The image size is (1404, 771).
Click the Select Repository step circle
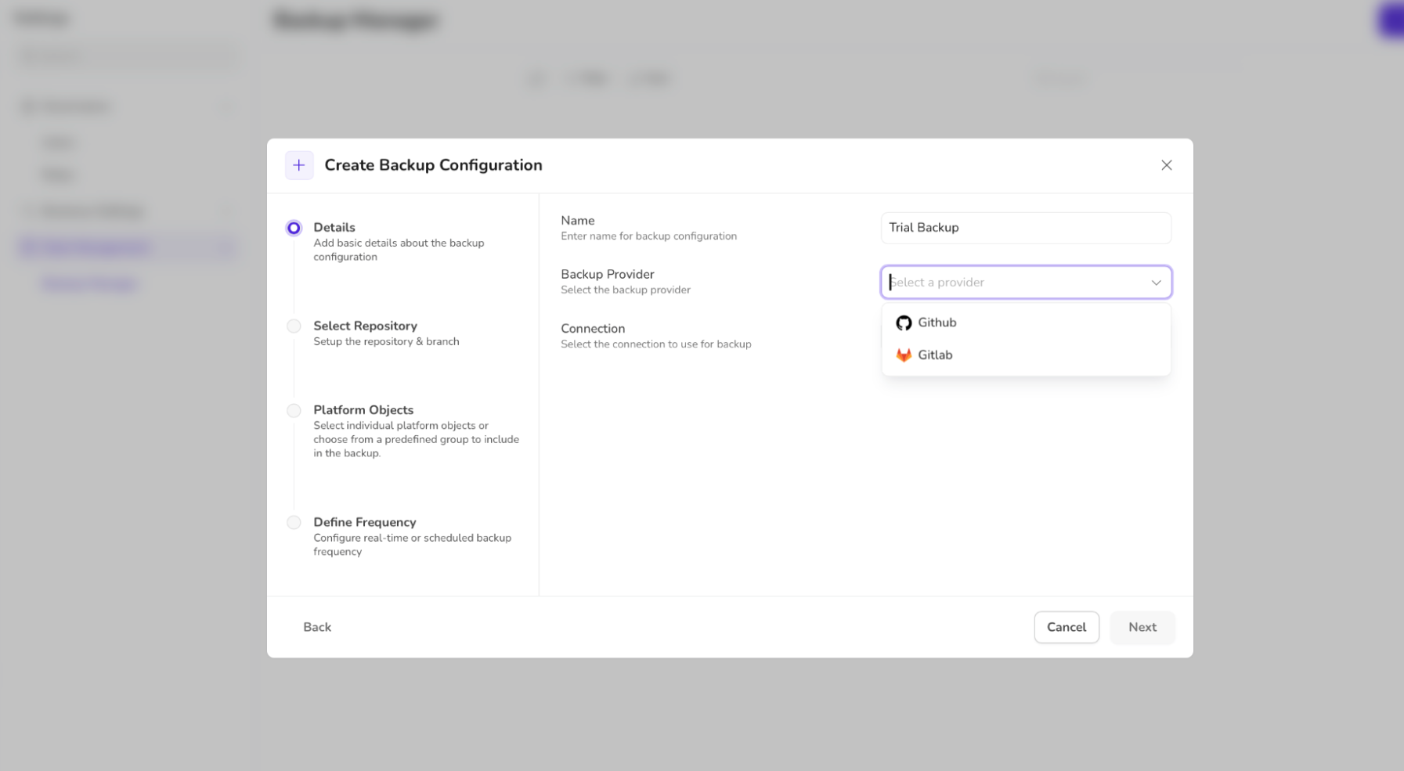(294, 326)
